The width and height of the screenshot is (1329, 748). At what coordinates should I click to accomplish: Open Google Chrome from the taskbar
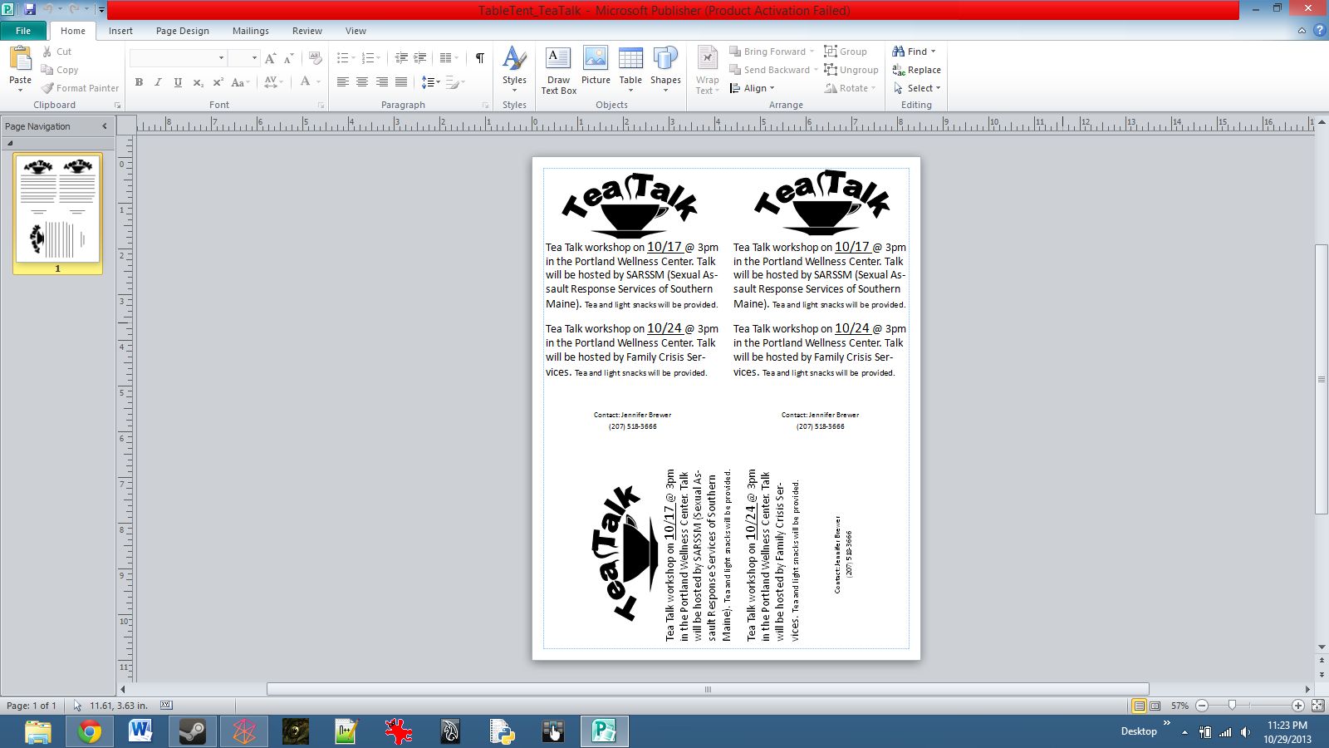coord(90,731)
